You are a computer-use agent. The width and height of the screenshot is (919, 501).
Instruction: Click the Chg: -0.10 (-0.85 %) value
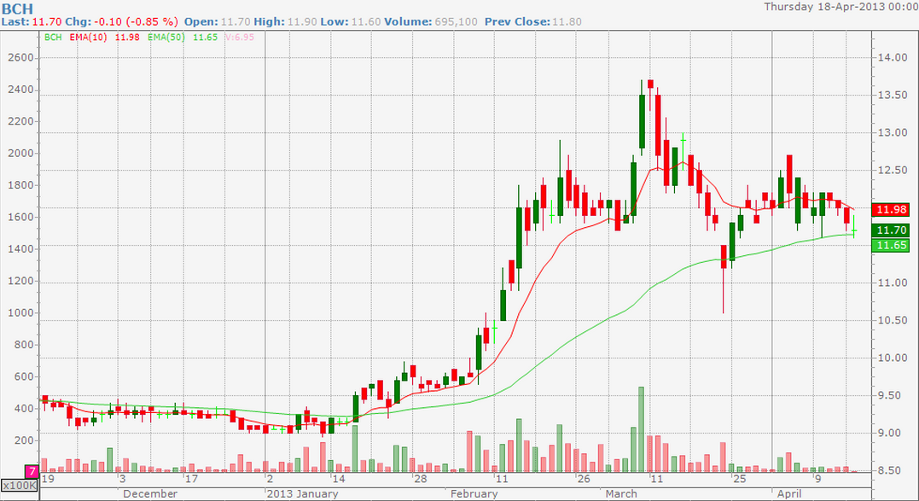137,21
